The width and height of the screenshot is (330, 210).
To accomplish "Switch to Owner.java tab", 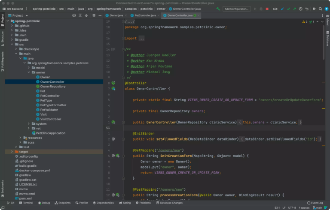I will [x=116, y=15].
